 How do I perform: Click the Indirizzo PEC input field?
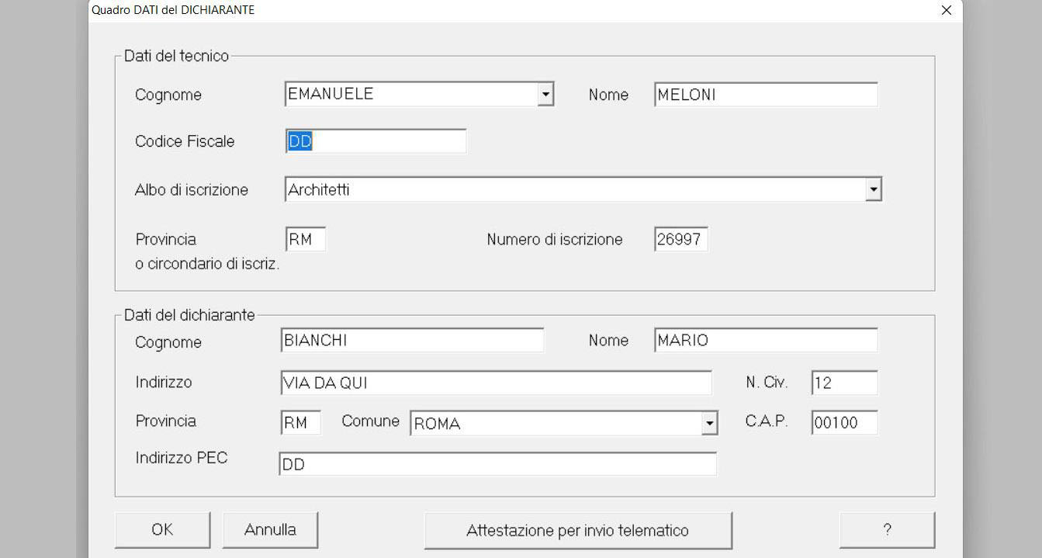(497, 465)
